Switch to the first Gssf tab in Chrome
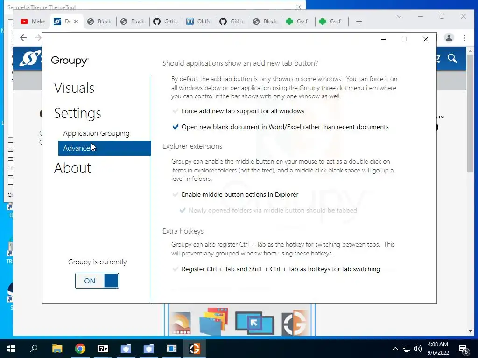The image size is (478, 358). 298,21
